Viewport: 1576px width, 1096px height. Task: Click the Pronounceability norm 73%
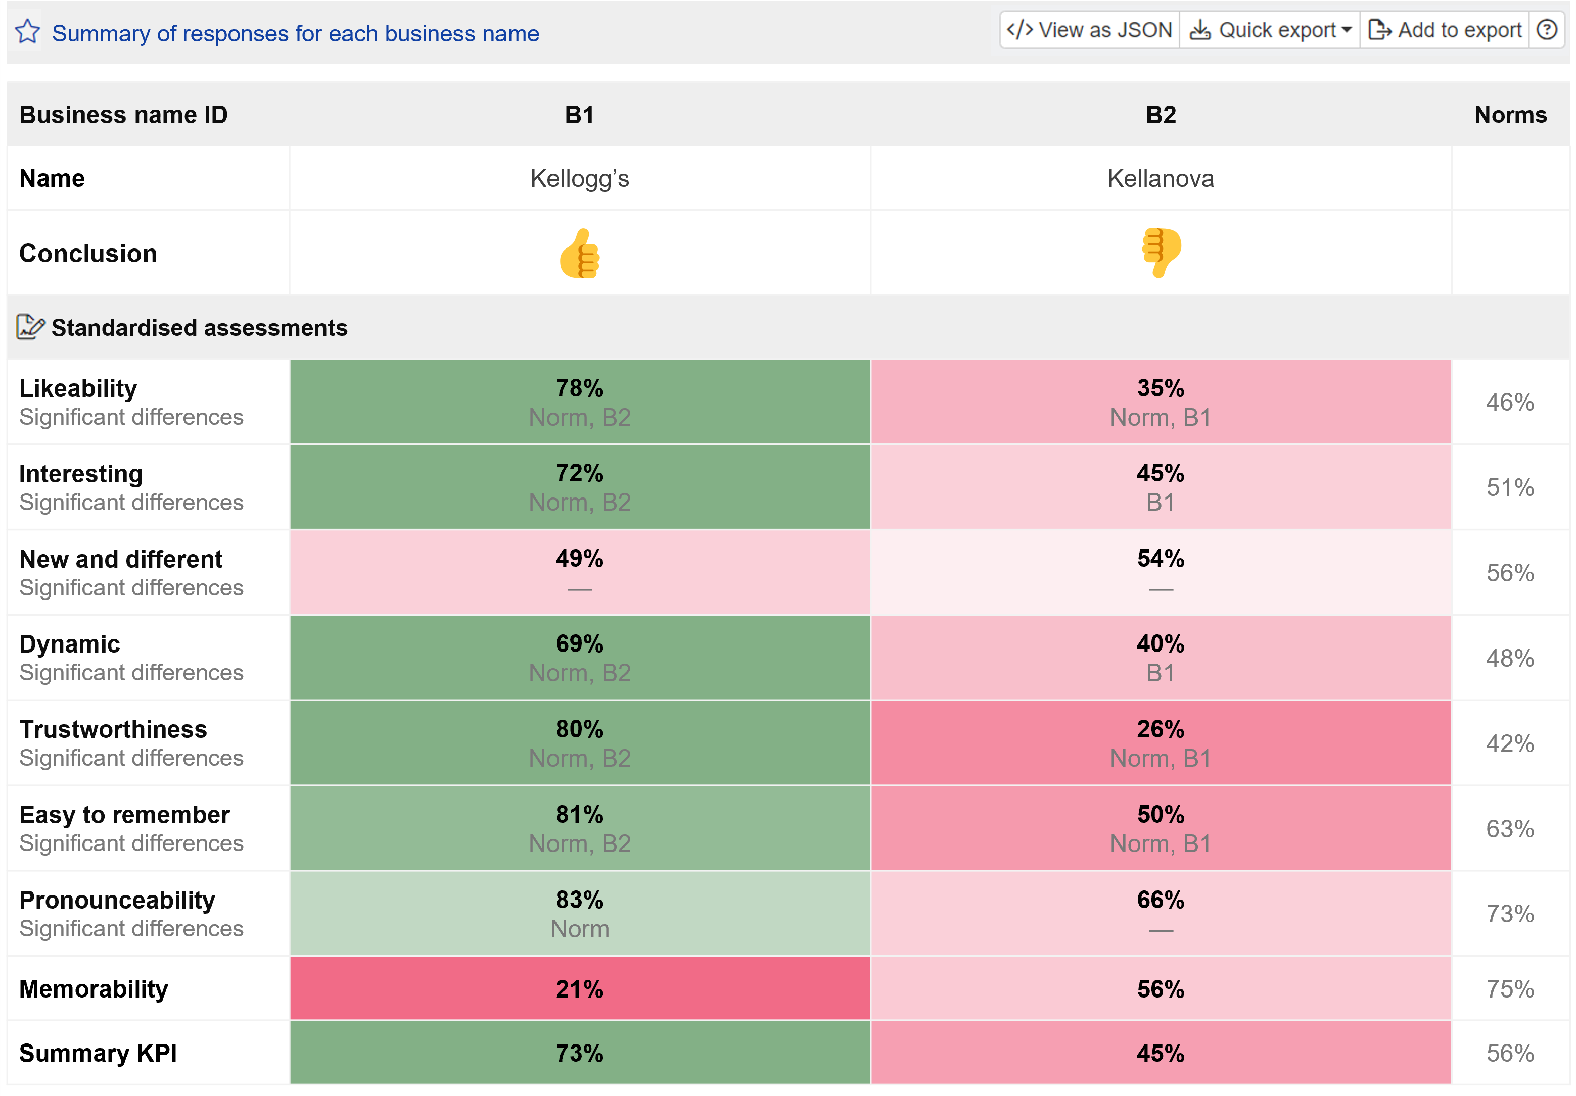[1510, 914]
